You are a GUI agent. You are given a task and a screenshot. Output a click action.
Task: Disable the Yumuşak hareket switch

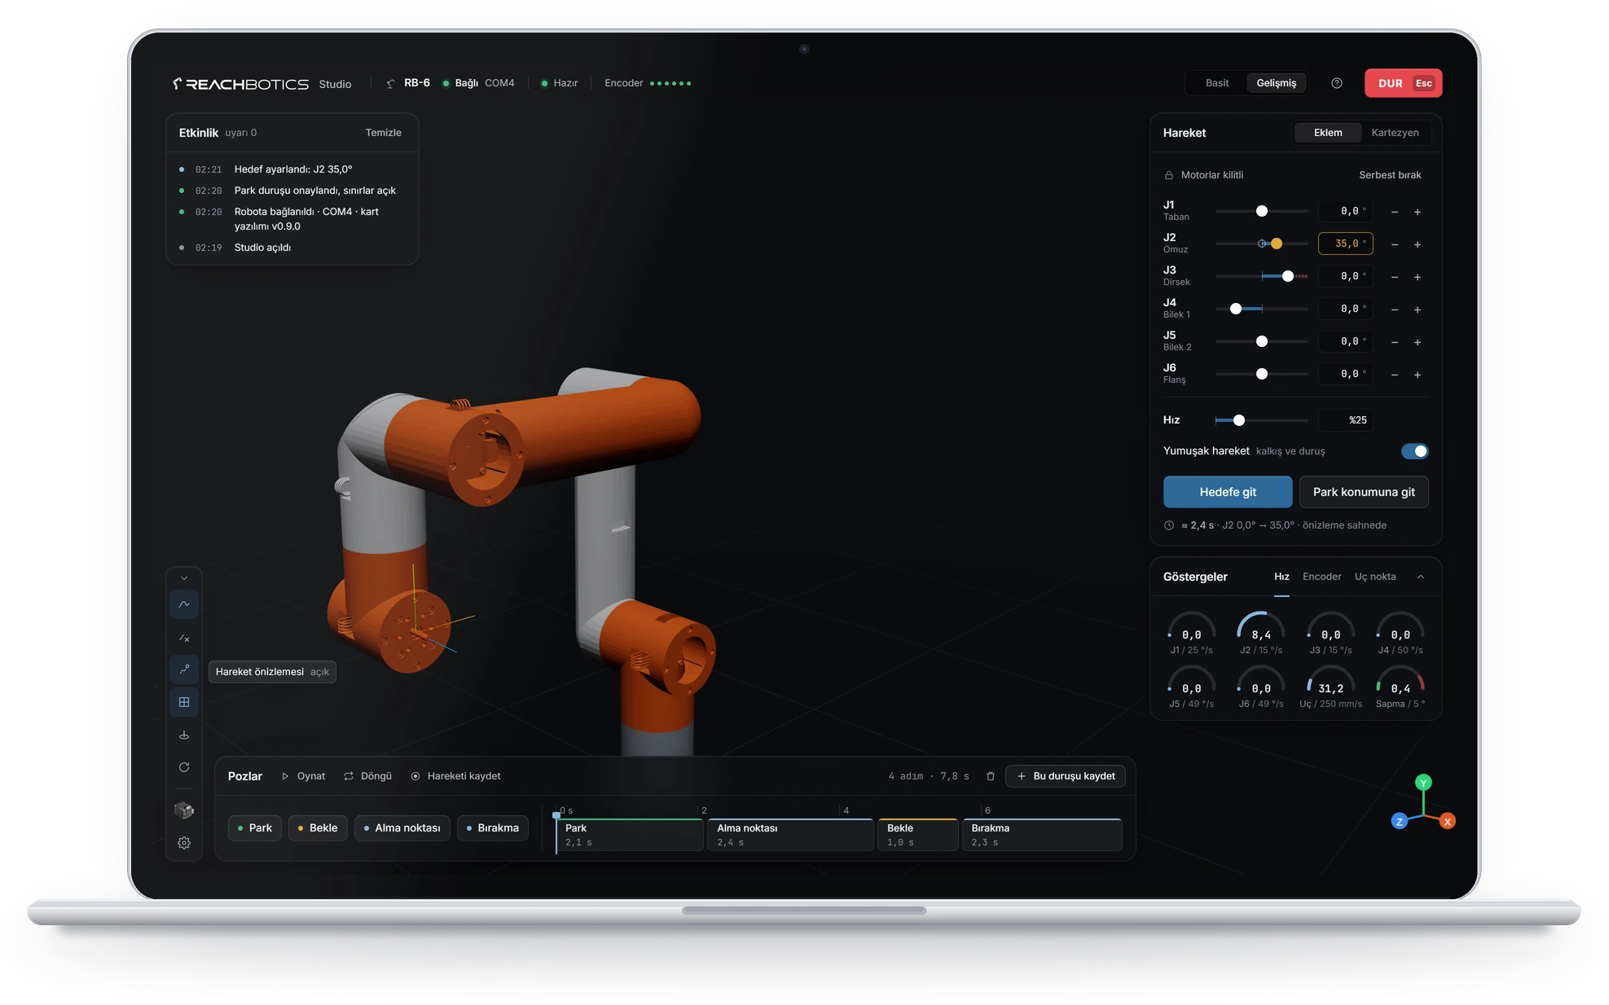click(x=1414, y=451)
